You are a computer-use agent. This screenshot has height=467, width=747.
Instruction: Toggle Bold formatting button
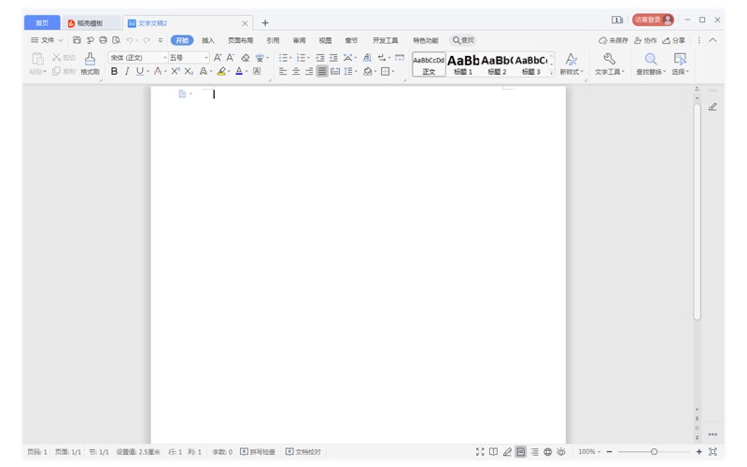(114, 72)
